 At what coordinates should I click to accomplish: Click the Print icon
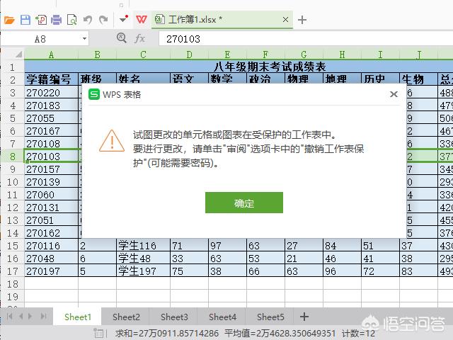coord(56,20)
